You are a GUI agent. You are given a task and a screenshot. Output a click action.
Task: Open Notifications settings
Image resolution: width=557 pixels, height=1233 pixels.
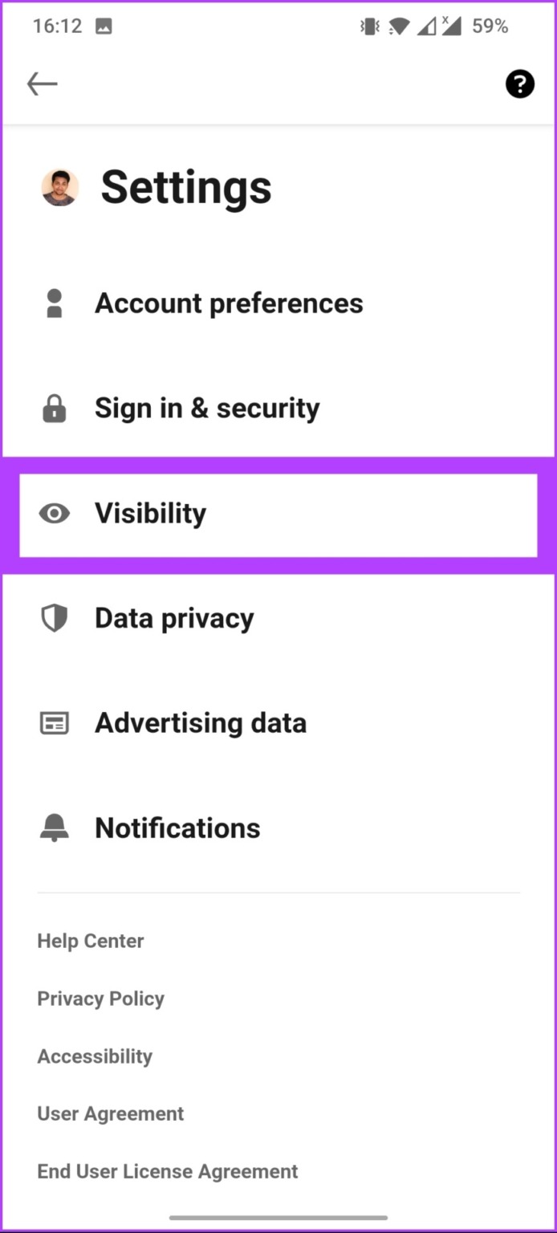(x=177, y=828)
